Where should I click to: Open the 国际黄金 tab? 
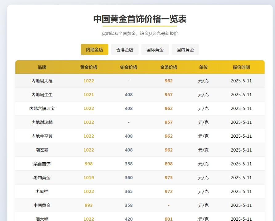pos(155,50)
